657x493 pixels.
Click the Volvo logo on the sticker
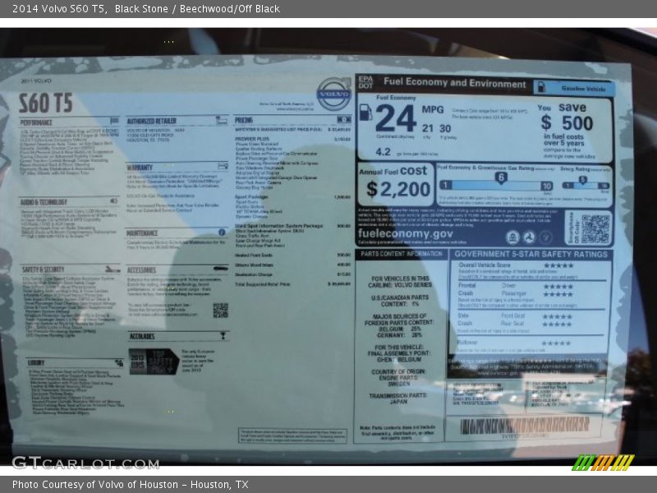[333, 93]
